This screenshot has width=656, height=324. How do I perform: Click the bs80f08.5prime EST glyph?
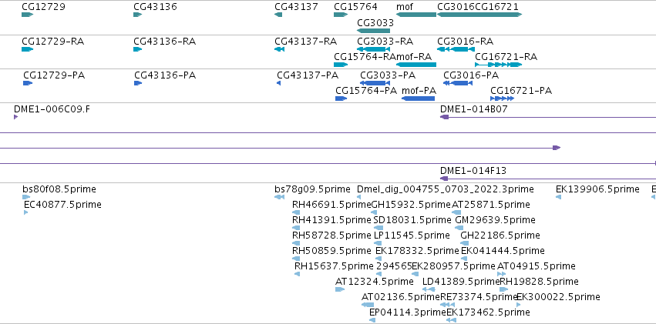pyautogui.click(x=26, y=197)
